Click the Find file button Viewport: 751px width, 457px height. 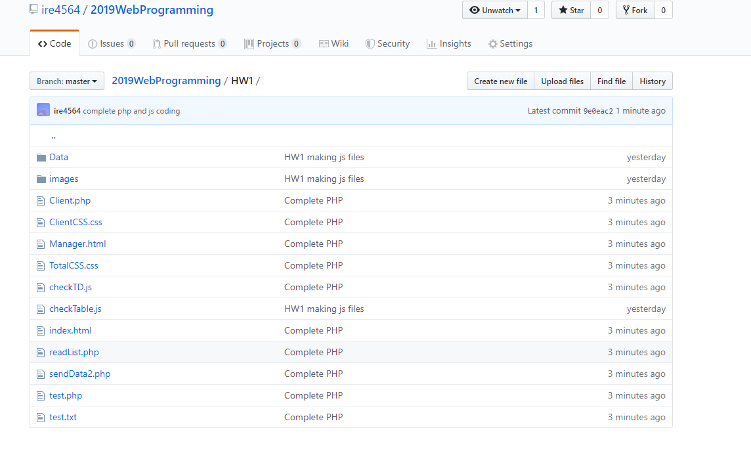point(612,81)
